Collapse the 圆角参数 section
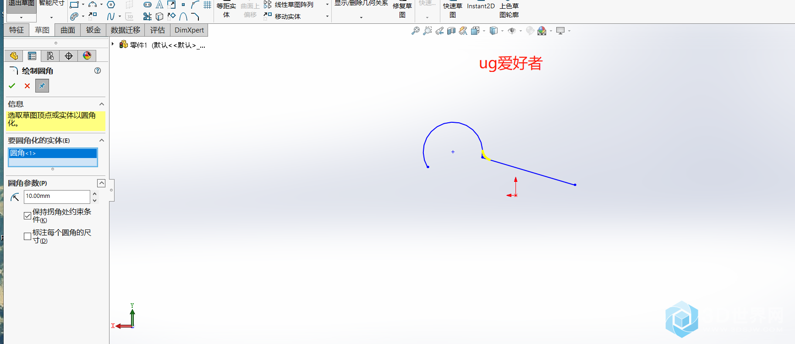This screenshot has width=795, height=344. click(x=101, y=183)
